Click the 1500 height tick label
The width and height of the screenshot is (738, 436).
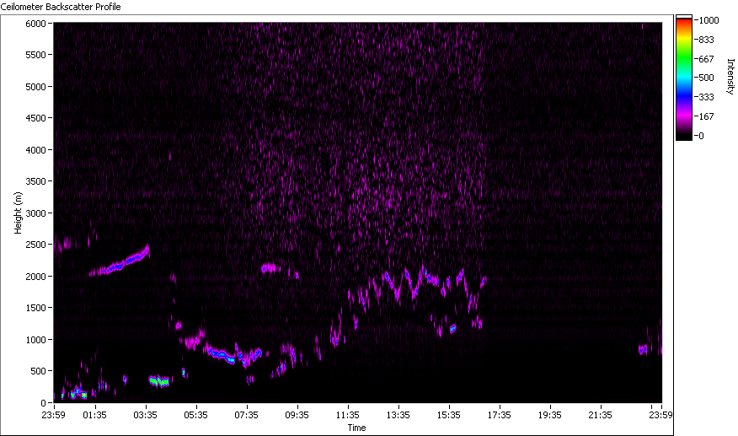point(35,308)
